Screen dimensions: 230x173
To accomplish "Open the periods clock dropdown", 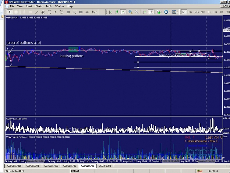I will 167,12.
